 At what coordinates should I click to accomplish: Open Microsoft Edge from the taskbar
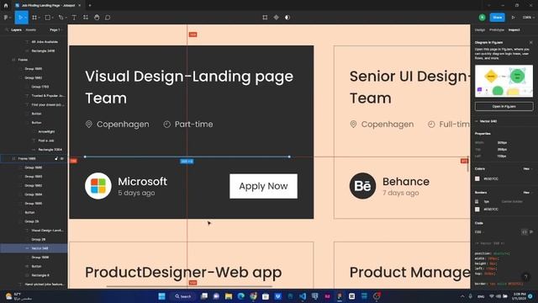tap(241, 296)
